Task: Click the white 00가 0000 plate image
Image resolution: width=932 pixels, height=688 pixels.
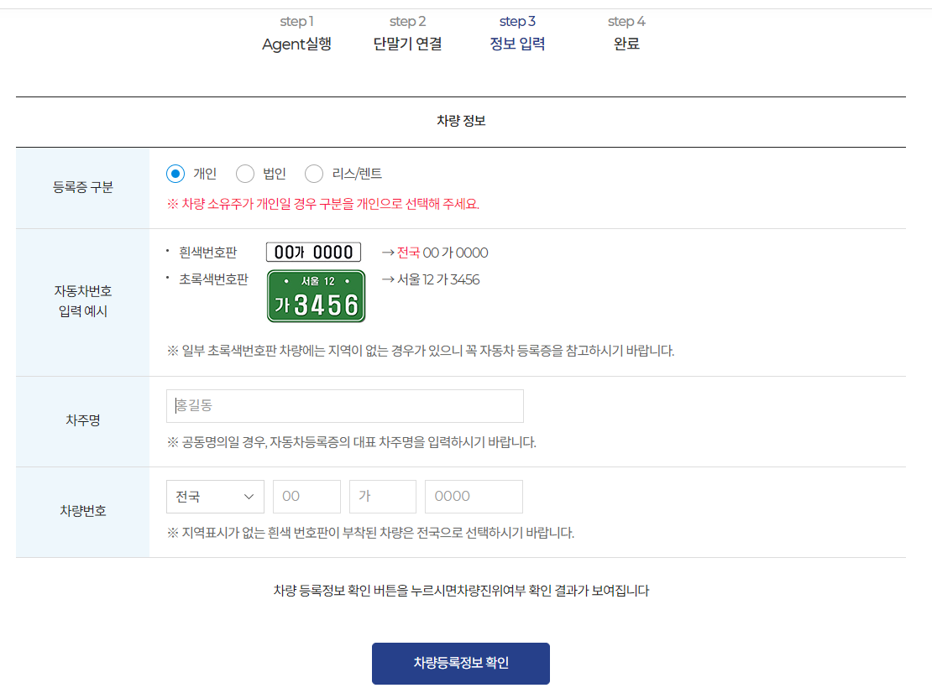Action: tap(313, 252)
